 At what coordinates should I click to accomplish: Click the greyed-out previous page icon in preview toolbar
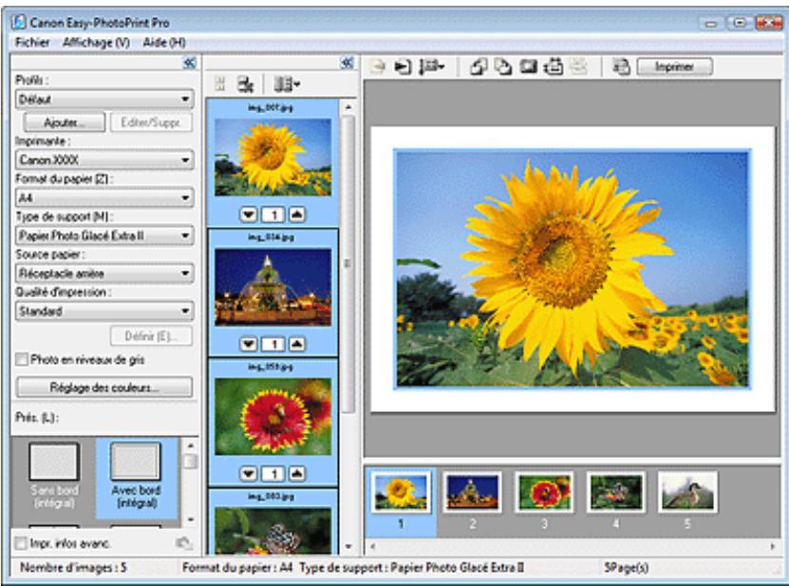(x=378, y=66)
